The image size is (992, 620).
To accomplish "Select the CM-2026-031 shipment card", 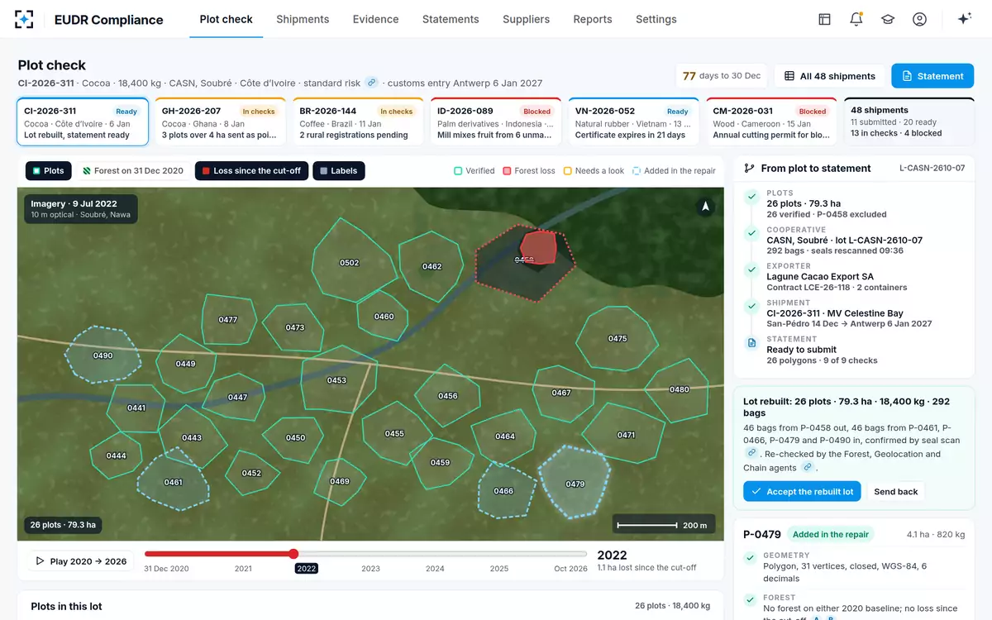I will [x=772, y=122].
